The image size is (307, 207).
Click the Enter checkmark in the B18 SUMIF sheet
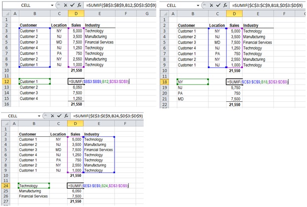coord(218,5)
